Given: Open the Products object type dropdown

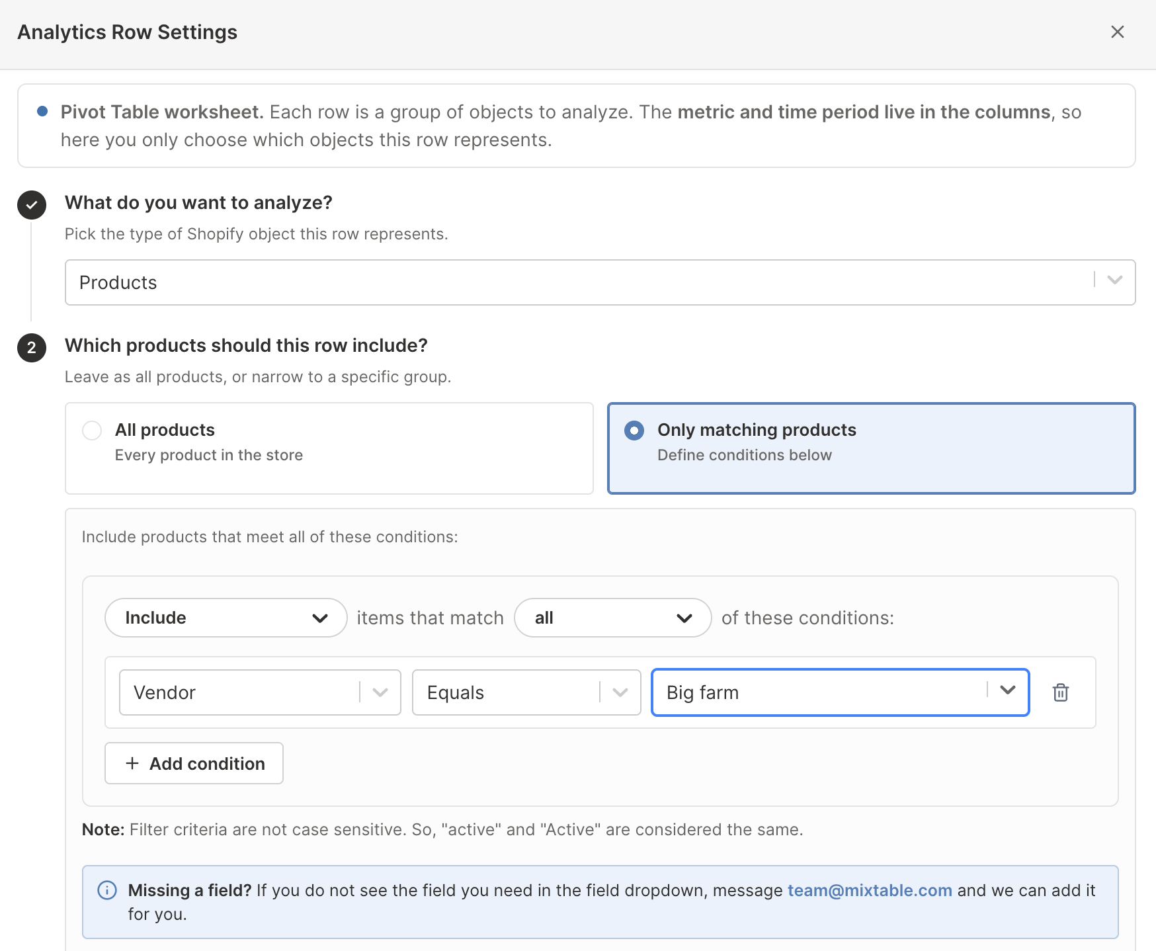Looking at the screenshot, I should tap(600, 282).
